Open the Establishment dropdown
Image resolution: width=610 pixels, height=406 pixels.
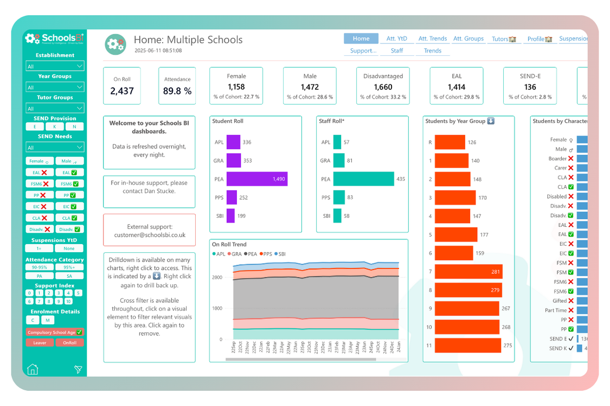pos(54,66)
